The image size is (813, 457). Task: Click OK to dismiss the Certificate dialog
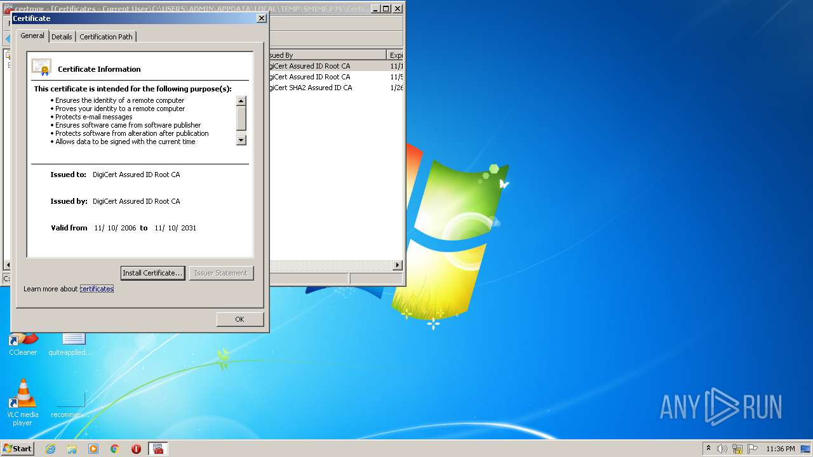[x=239, y=319]
